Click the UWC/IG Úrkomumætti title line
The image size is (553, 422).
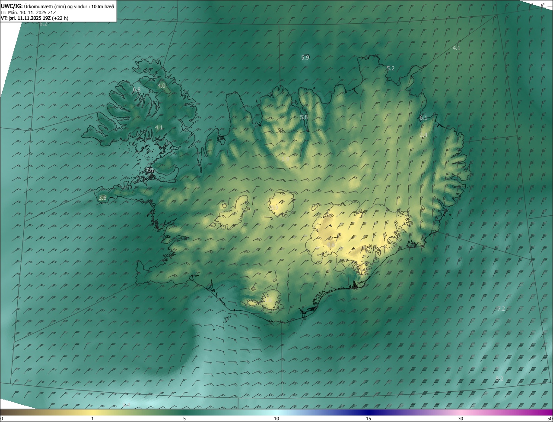point(57,6)
